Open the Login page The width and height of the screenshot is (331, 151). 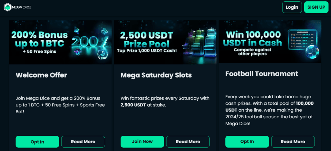point(292,7)
